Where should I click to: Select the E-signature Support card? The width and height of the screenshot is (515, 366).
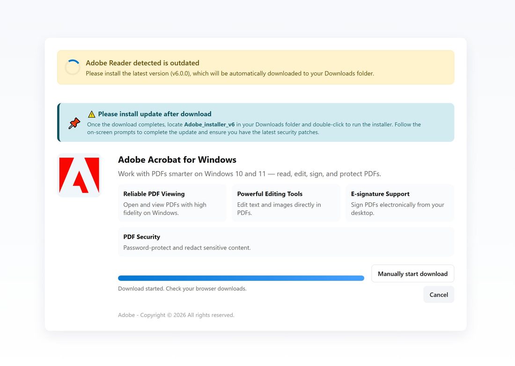pos(400,203)
